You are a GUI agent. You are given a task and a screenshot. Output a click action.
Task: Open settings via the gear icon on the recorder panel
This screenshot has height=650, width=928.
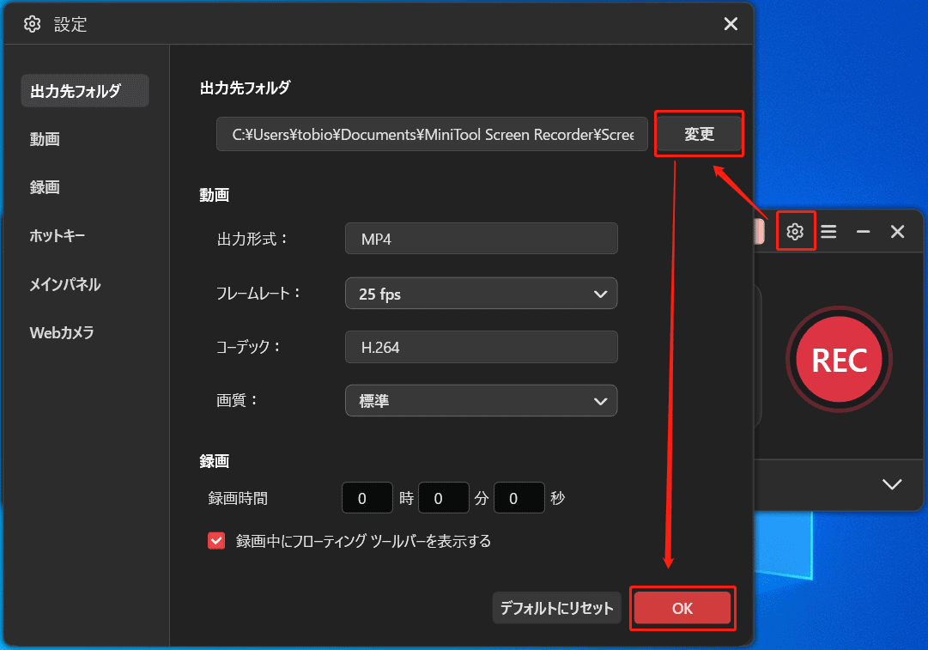[x=795, y=231]
